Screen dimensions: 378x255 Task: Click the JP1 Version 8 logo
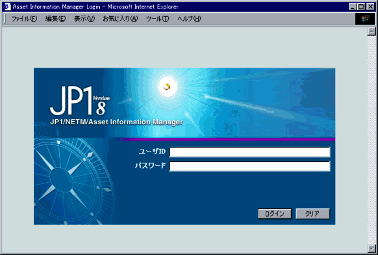point(80,101)
